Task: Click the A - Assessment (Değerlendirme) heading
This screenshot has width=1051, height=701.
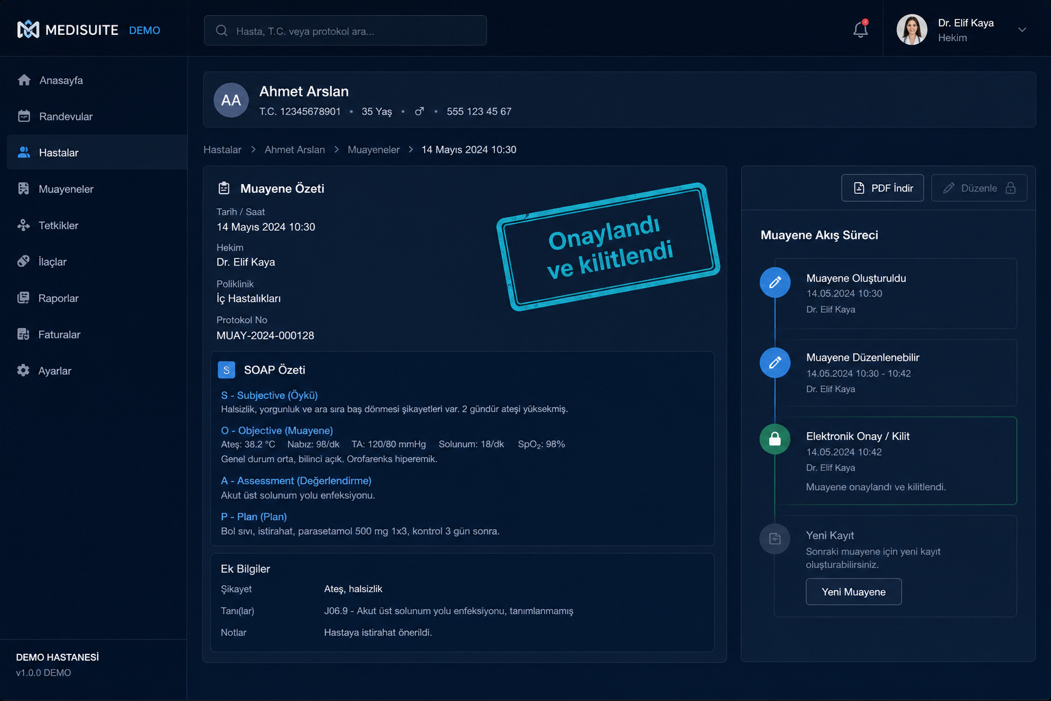Action: click(x=296, y=481)
